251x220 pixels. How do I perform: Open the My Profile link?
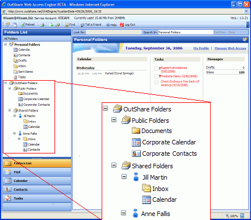click(201, 48)
